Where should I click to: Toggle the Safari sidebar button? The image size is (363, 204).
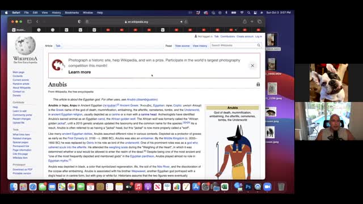(29, 22)
